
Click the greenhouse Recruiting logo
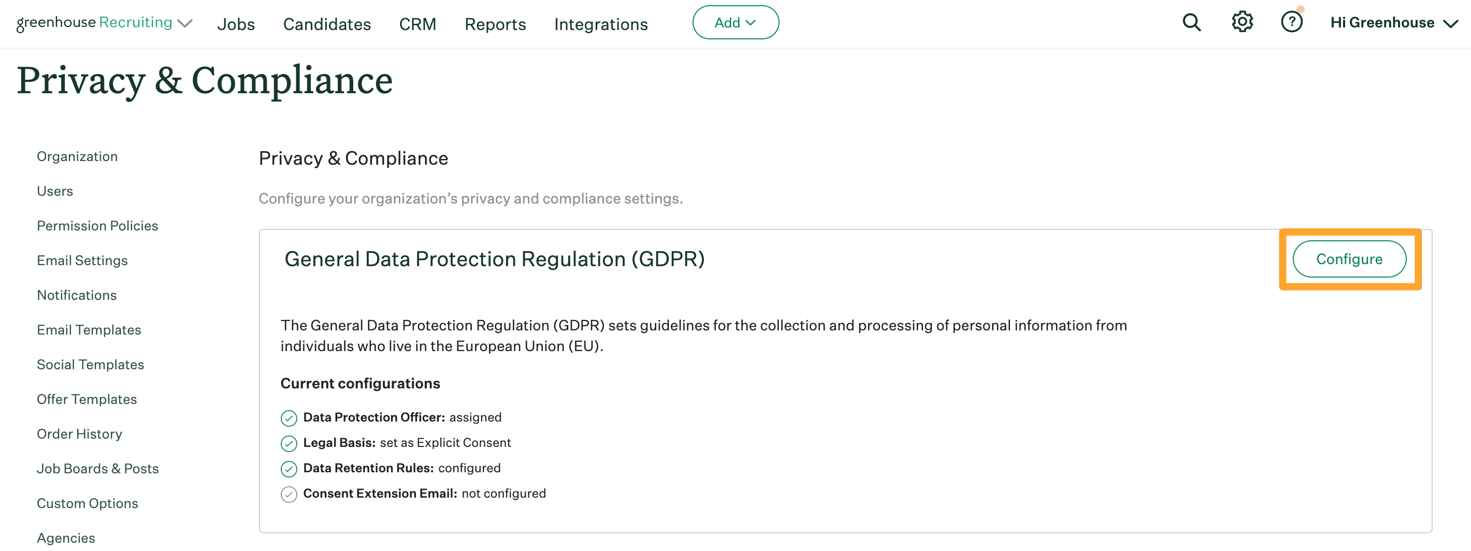[x=94, y=22]
